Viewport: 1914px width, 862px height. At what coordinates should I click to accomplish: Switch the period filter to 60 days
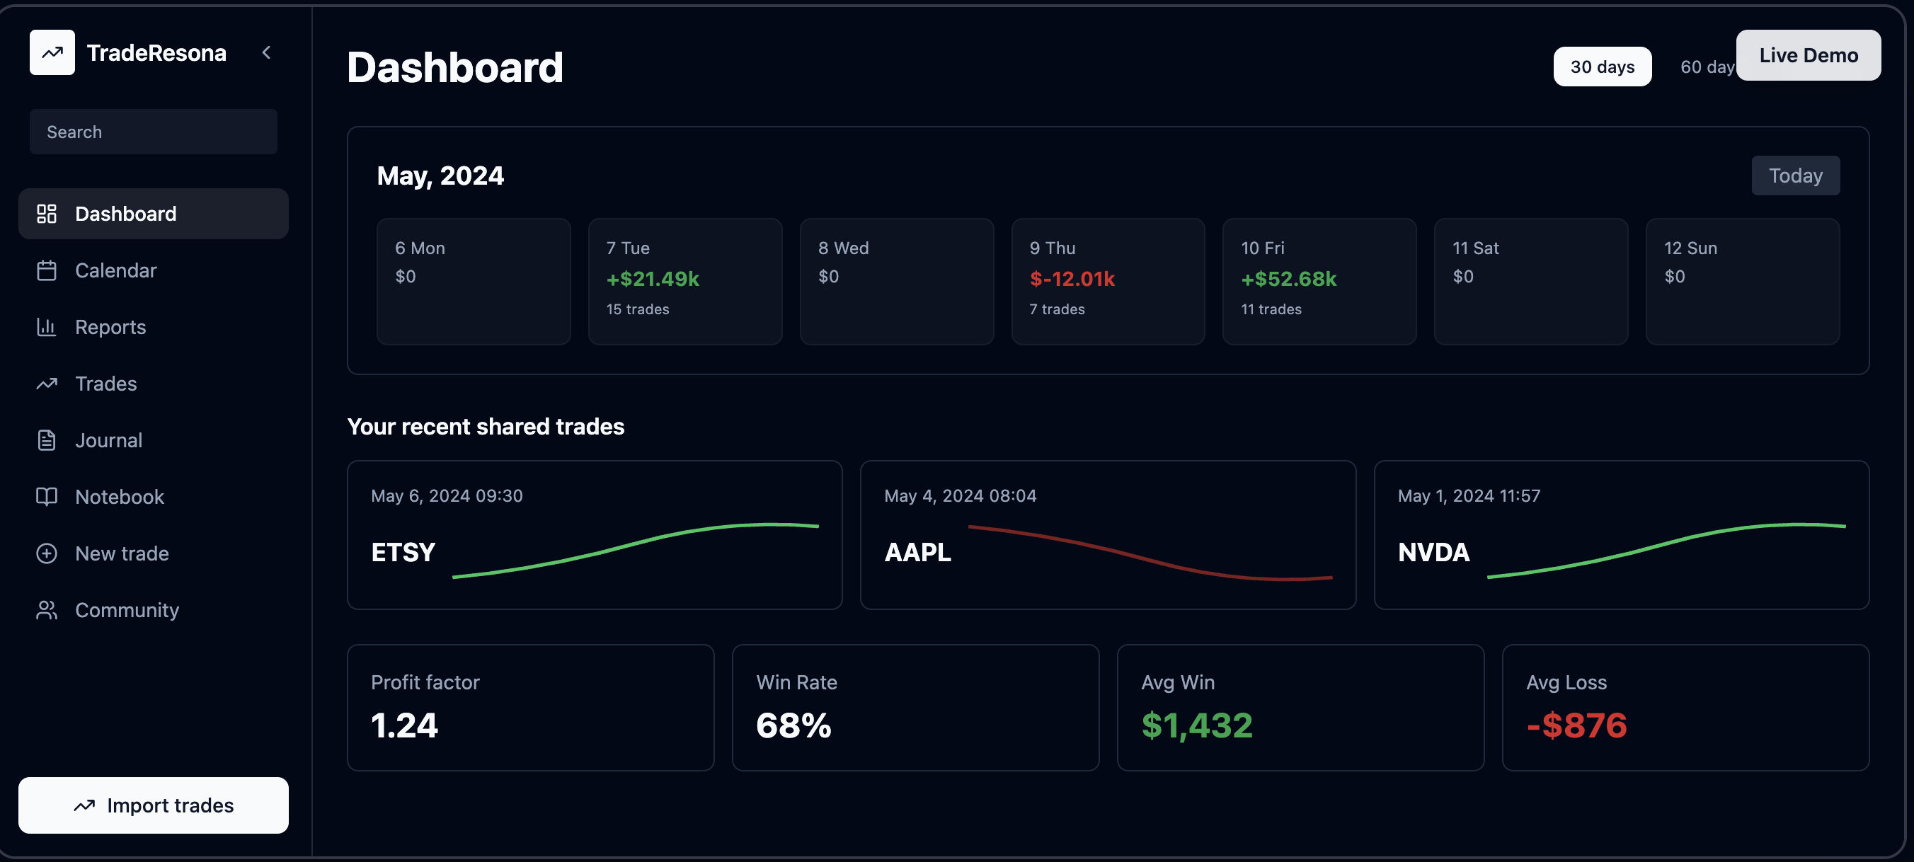1707,66
